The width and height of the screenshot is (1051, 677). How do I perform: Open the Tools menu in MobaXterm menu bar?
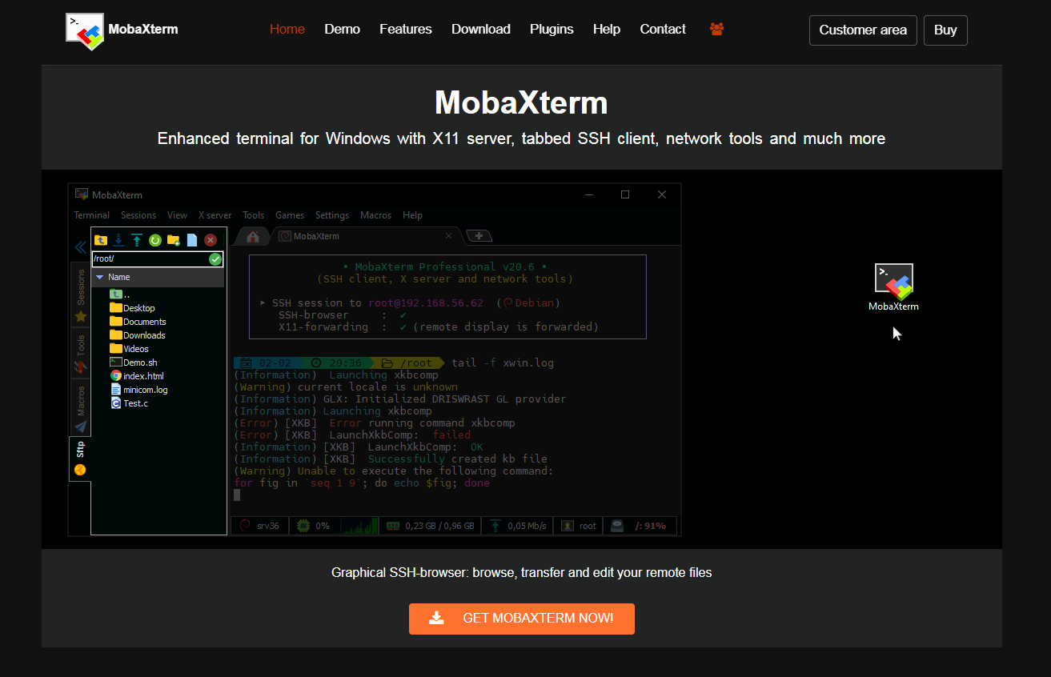tap(254, 215)
